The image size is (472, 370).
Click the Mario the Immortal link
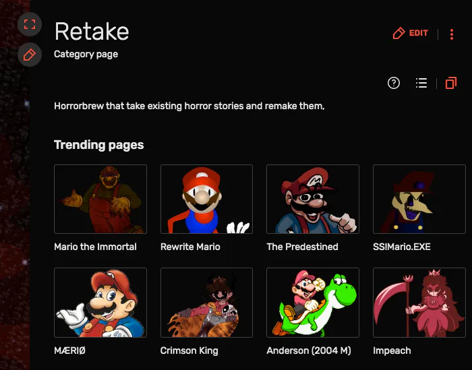(95, 247)
